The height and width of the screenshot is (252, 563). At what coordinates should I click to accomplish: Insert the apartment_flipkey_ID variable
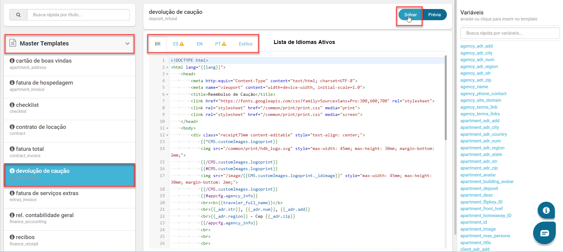click(x=481, y=202)
